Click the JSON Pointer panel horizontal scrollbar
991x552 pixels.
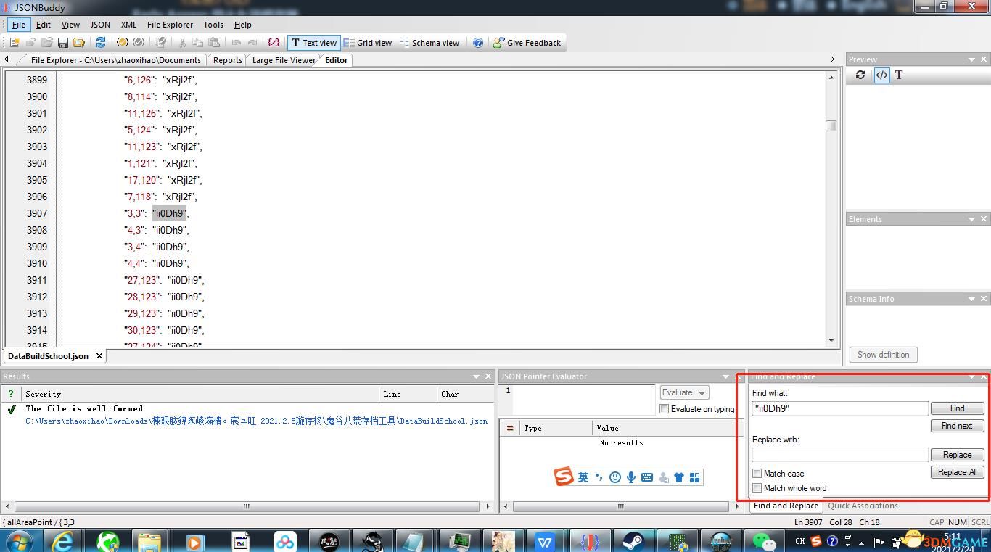620,506
